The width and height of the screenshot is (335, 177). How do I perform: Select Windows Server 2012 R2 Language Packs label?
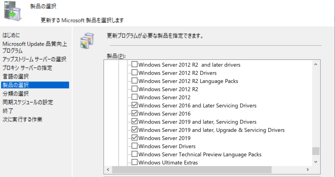click(x=188, y=81)
